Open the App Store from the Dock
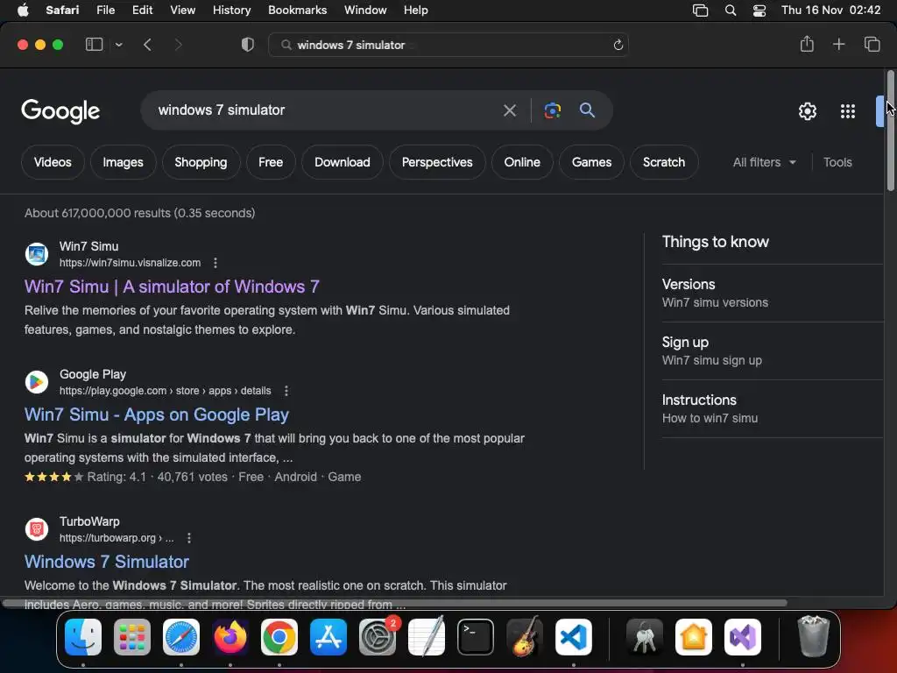The image size is (897, 673). (x=328, y=637)
